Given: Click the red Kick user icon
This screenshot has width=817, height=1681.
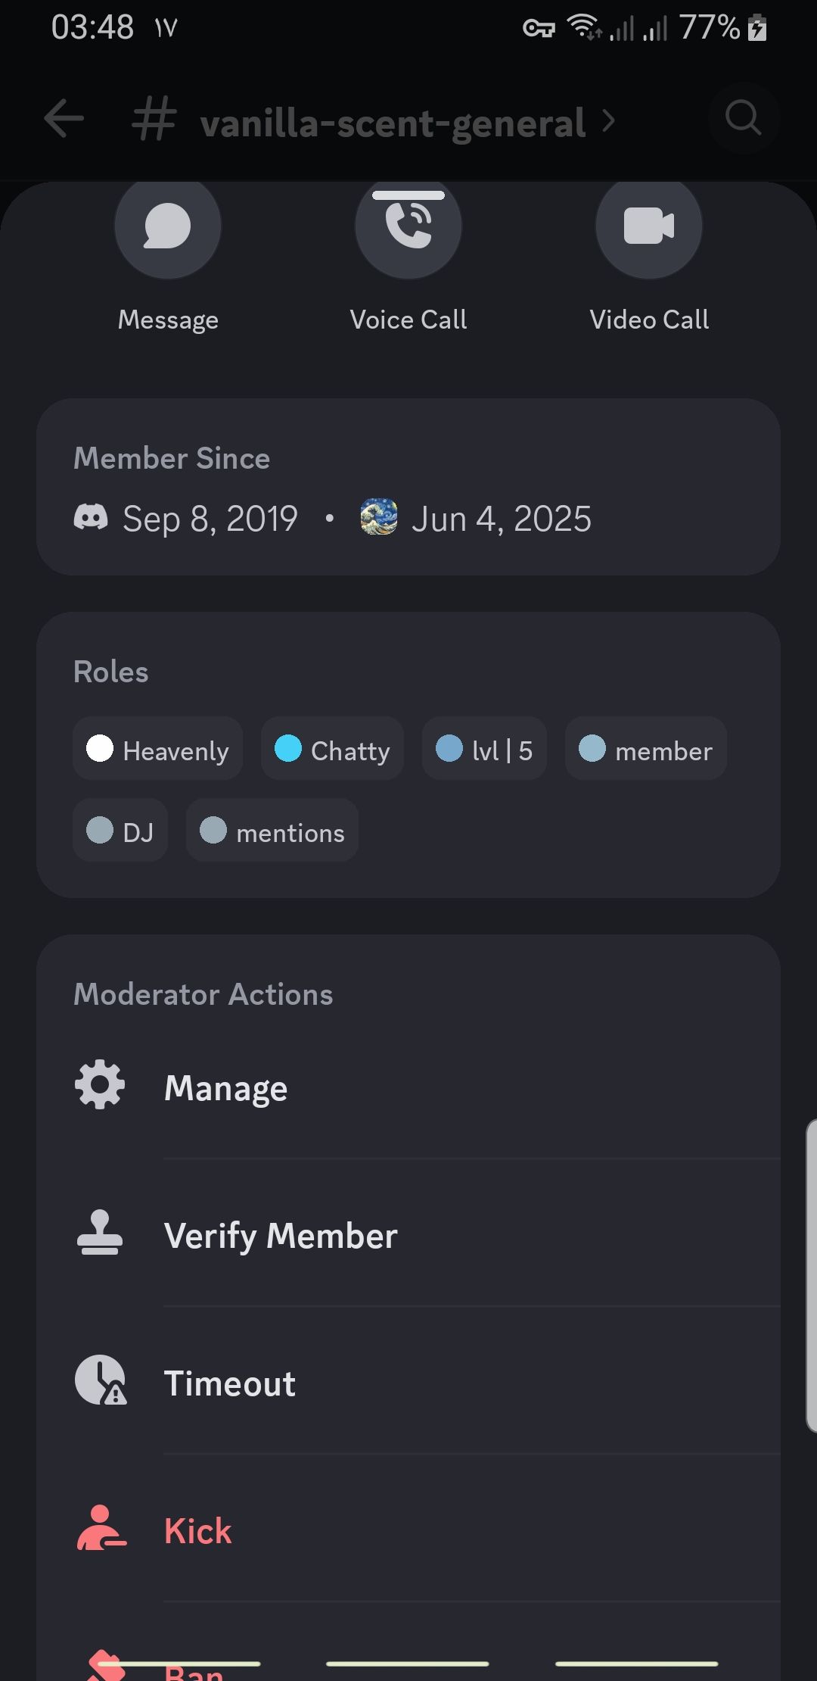Looking at the screenshot, I should (x=101, y=1528).
